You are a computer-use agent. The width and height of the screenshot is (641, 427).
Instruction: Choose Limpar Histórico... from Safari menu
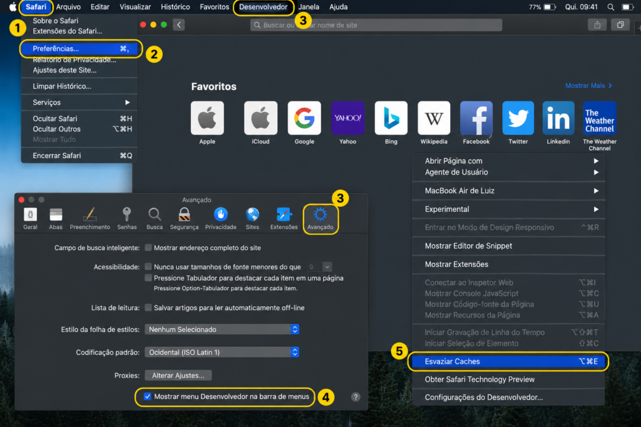[x=79, y=86]
